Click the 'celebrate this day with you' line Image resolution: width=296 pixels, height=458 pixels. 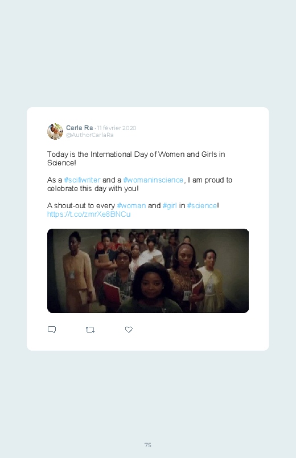[x=93, y=188]
